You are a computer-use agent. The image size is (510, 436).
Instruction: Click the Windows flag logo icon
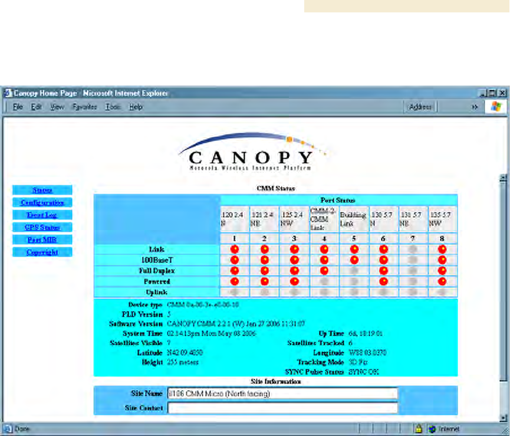tap(496, 106)
